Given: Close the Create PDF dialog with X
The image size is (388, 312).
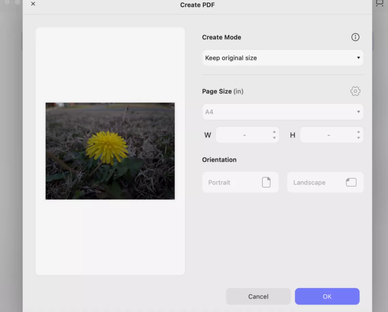Looking at the screenshot, I should [x=33, y=4].
